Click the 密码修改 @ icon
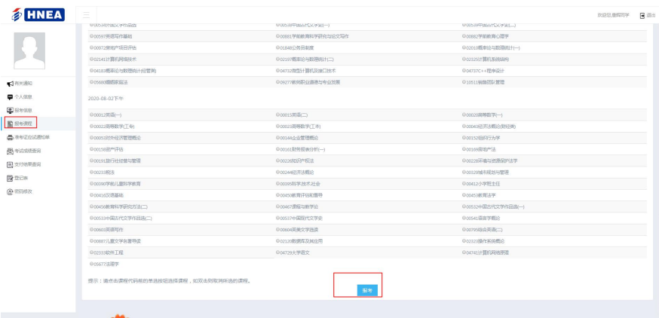This screenshot has width=659, height=318. click(x=8, y=191)
